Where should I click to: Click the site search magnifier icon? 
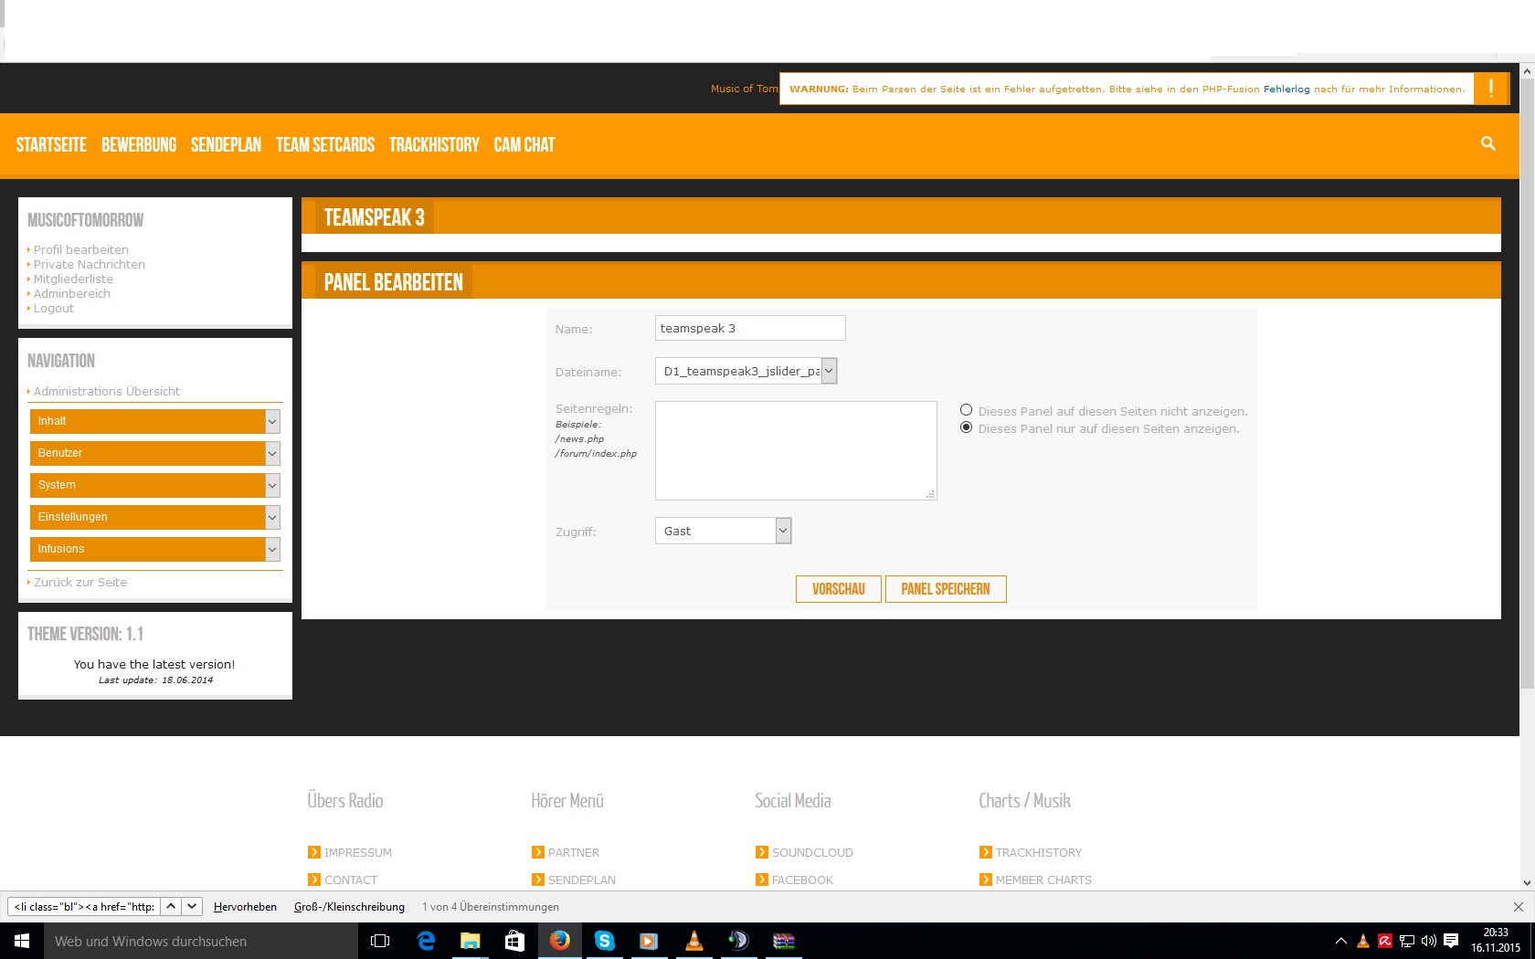coord(1487,143)
